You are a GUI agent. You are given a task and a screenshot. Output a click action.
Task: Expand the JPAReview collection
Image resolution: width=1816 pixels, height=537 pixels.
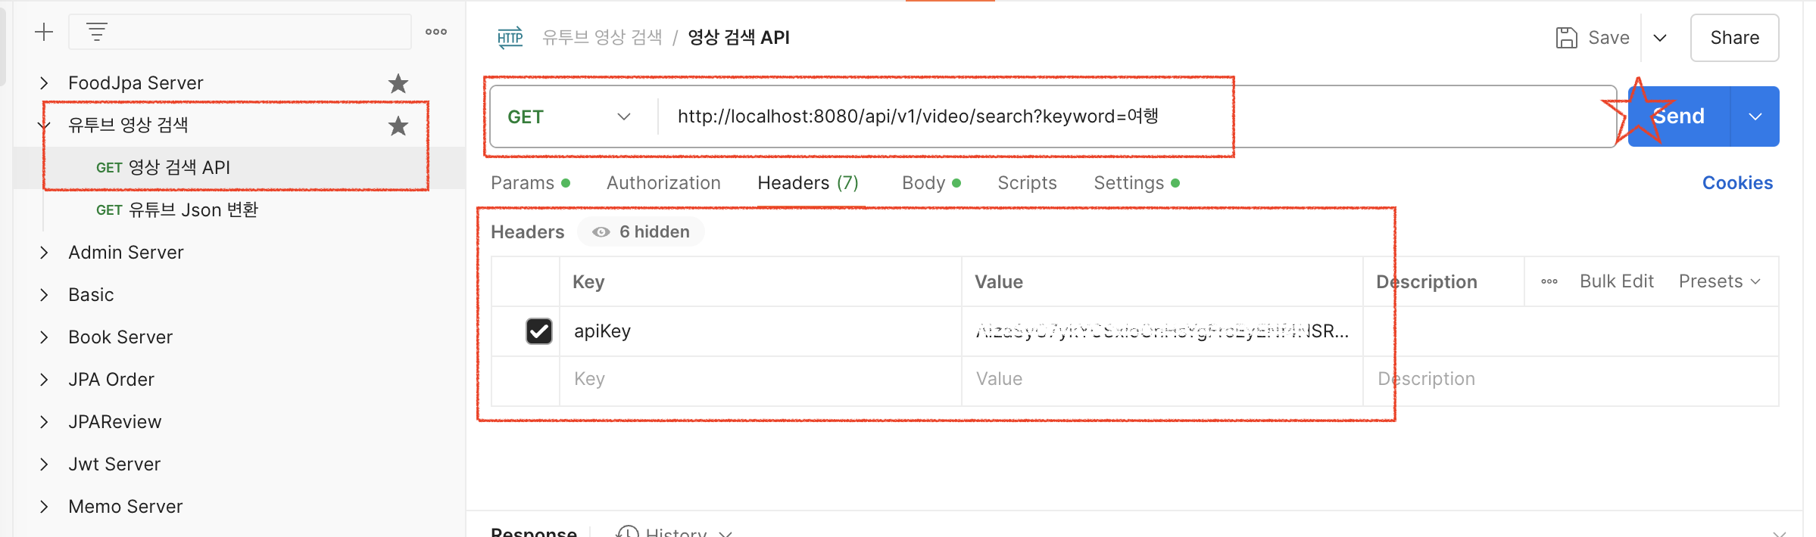click(x=44, y=422)
